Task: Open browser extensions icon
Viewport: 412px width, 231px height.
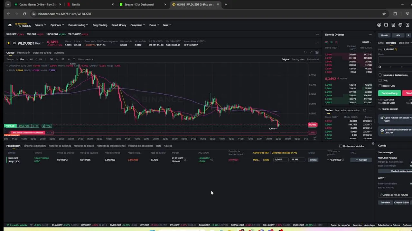Action: pyautogui.click(x=395, y=14)
